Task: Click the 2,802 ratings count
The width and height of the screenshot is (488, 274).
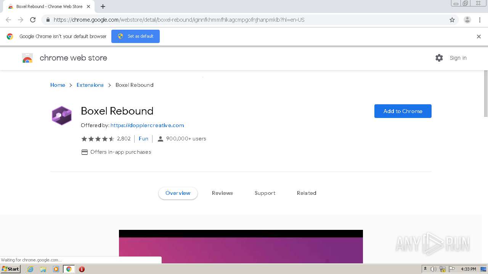Action: (124, 139)
